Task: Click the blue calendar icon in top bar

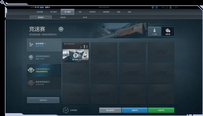Action: 156,7
